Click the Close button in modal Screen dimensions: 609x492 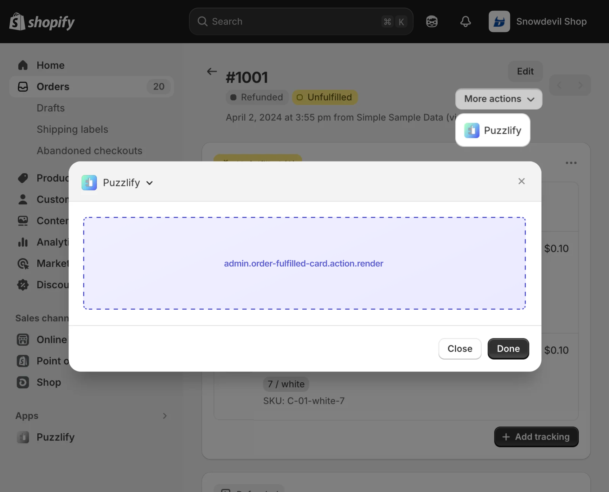[460, 349]
